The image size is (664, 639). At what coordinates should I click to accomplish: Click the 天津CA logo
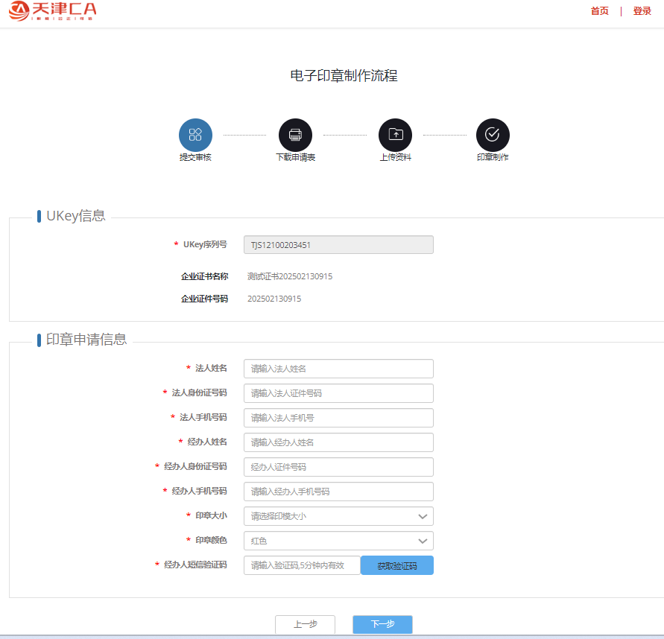coord(52,10)
